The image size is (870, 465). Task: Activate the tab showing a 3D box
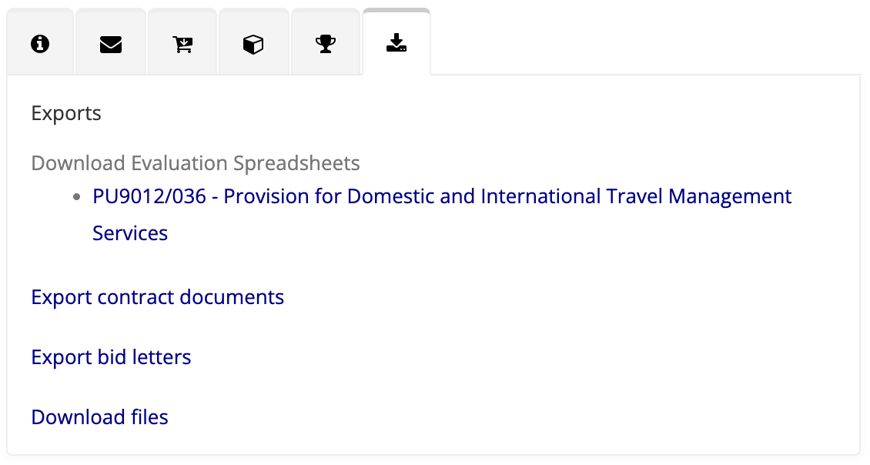[x=253, y=44]
